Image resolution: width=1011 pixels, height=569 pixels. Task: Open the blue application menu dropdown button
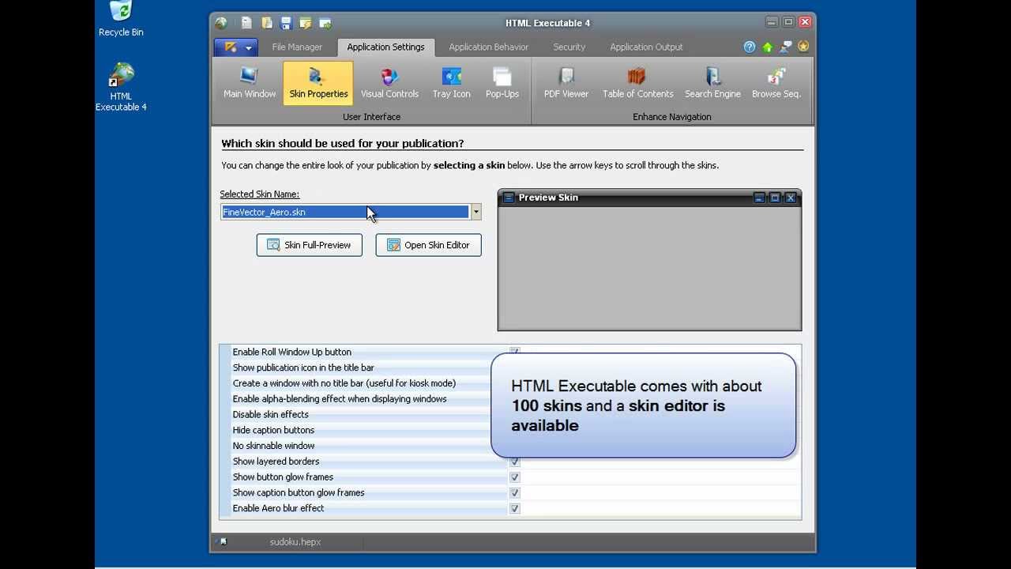pos(236,47)
